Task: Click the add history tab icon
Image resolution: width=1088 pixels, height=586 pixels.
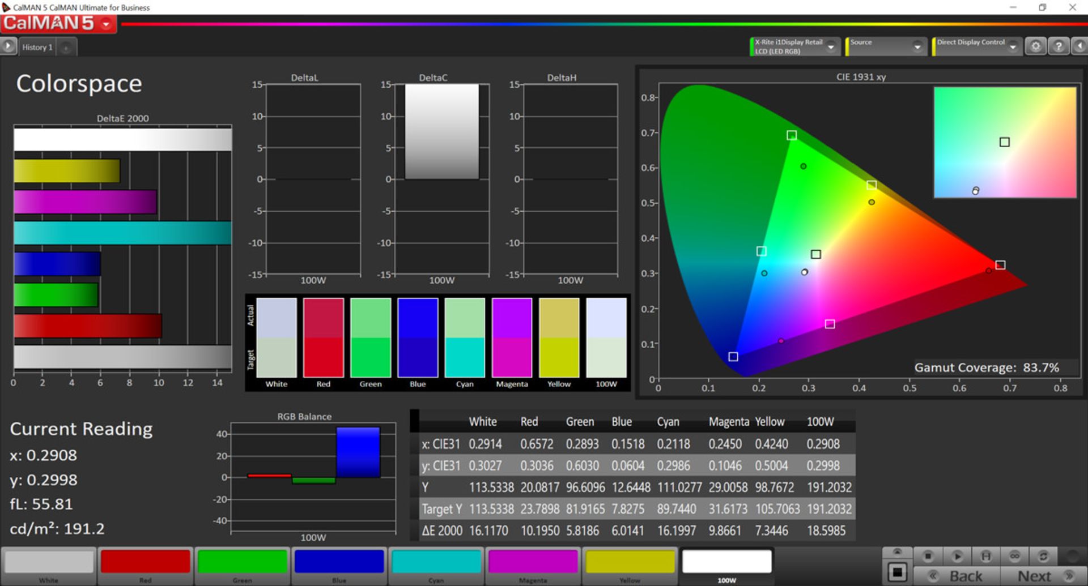Action: pos(66,48)
